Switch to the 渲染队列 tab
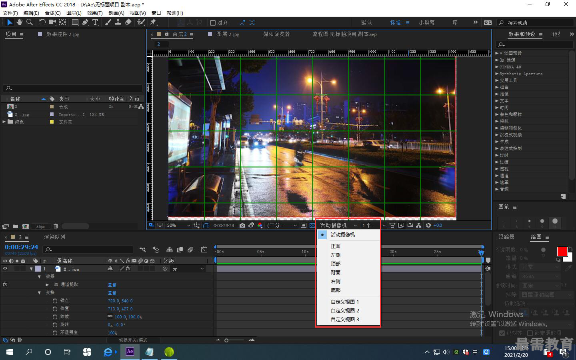 pos(54,237)
